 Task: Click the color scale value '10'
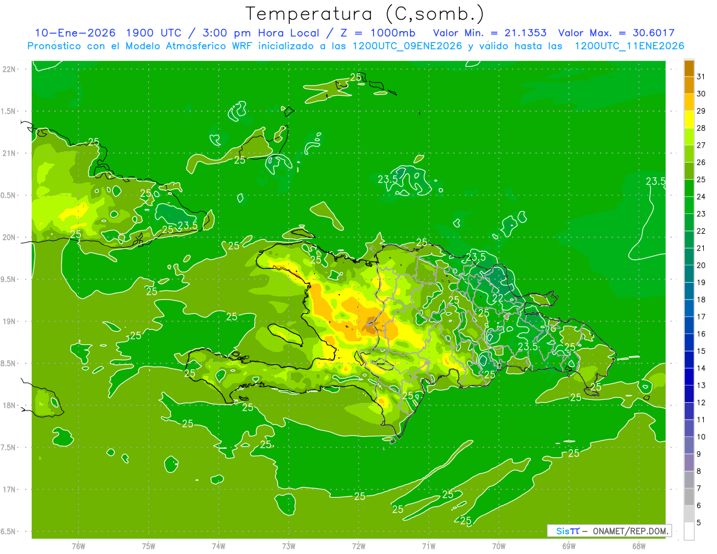[701, 437]
